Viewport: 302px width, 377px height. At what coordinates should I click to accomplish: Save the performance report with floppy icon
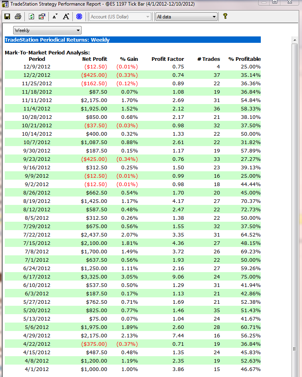click(x=7, y=16)
